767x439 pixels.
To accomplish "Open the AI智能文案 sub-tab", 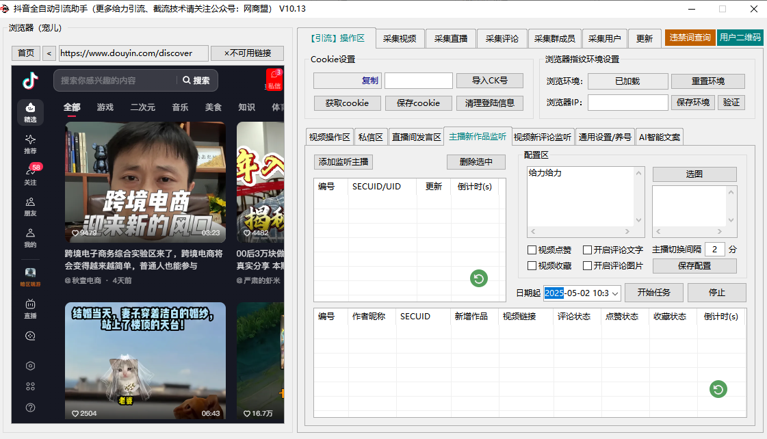I will pyautogui.click(x=660, y=137).
